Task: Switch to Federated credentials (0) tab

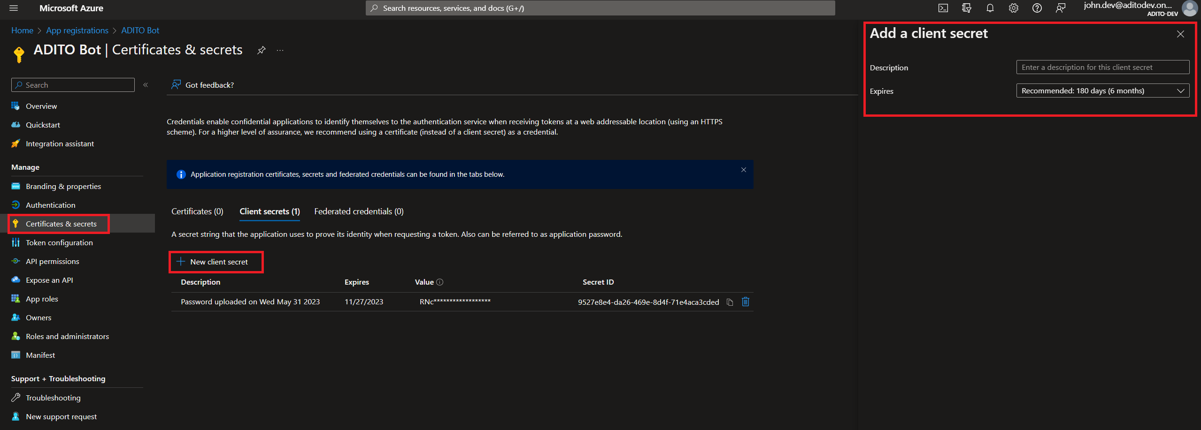Action: [x=359, y=211]
